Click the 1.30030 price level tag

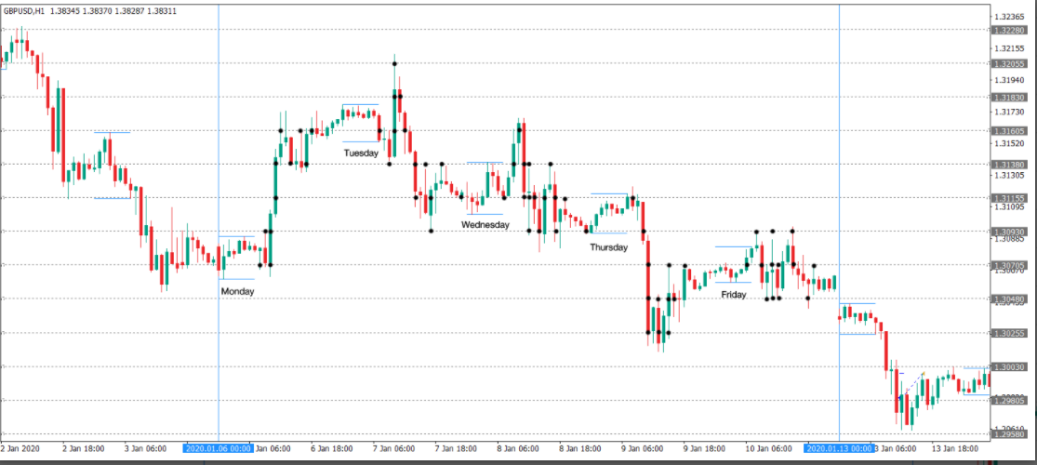pos(1009,366)
